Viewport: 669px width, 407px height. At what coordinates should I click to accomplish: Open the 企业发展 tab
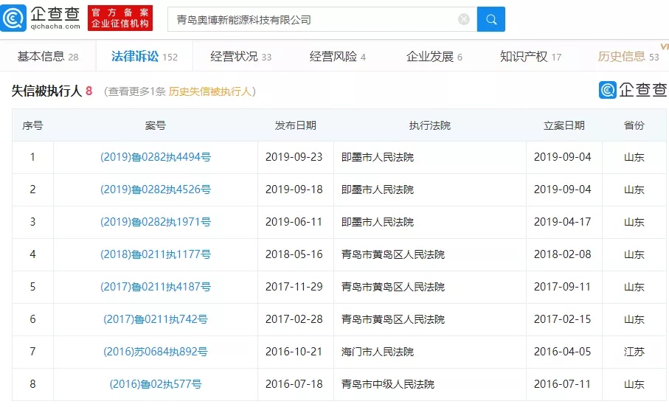coord(434,57)
